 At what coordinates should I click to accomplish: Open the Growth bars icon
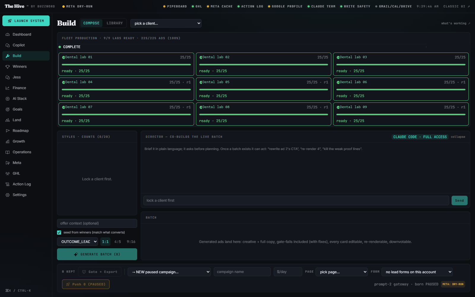pyautogui.click(x=8, y=141)
